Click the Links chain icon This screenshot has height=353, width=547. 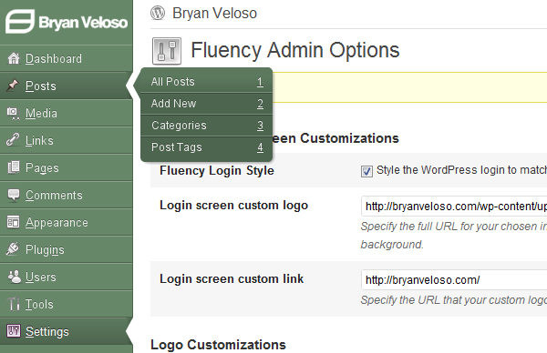13,140
